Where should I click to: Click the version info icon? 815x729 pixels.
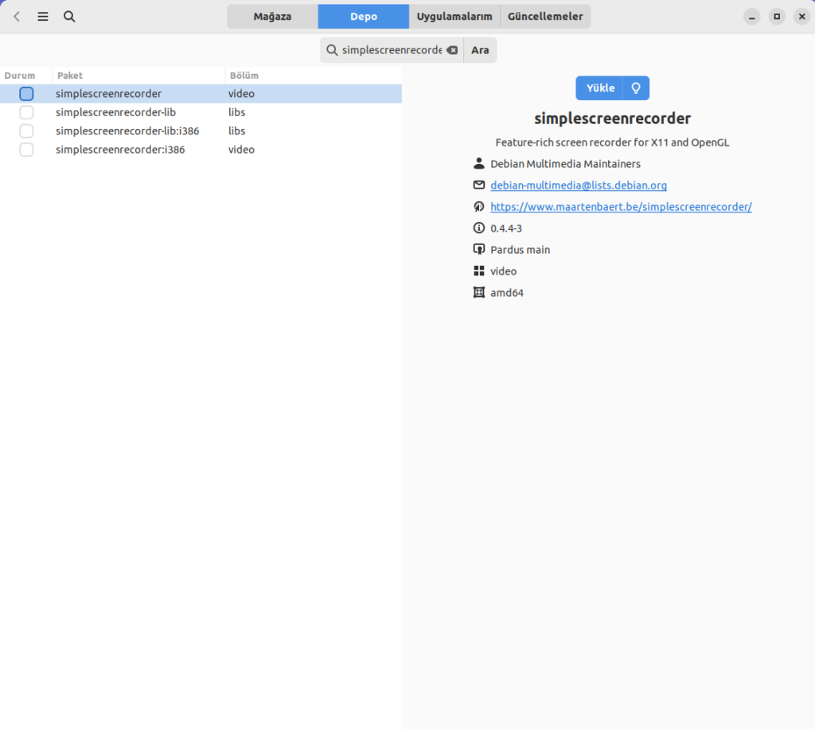478,228
